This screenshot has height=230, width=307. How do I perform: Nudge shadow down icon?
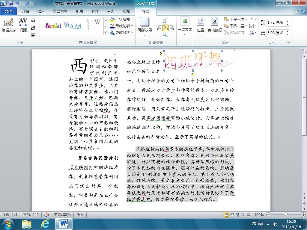click(x=165, y=35)
